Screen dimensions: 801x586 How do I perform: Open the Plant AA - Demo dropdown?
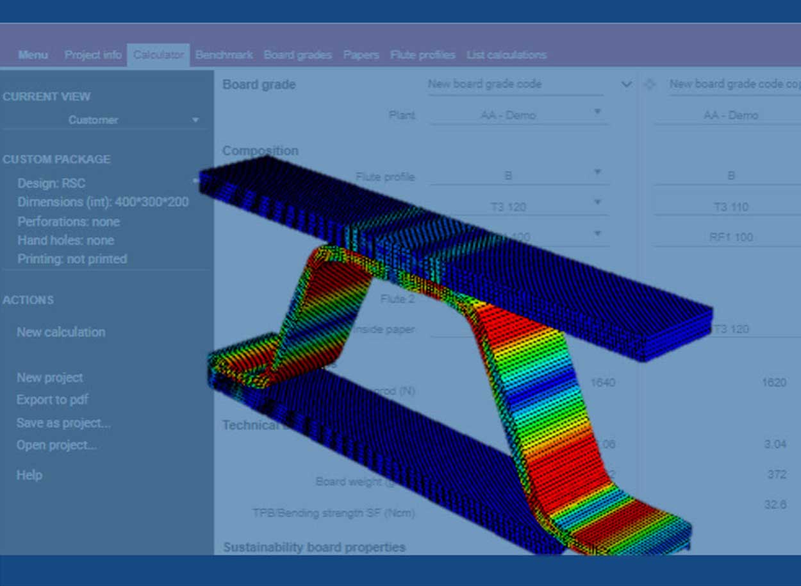click(x=518, y=115)
